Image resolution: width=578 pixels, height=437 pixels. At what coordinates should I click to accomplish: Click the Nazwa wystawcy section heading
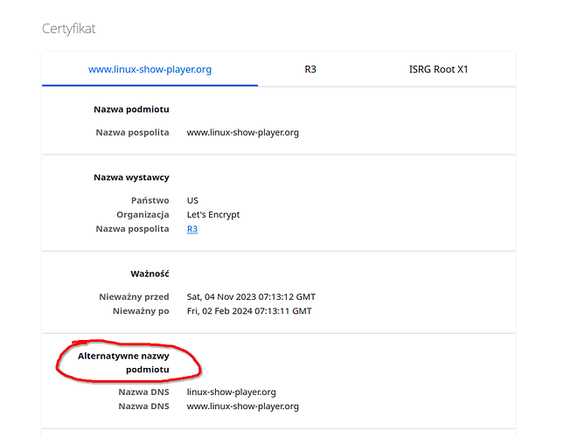point(131,177)
